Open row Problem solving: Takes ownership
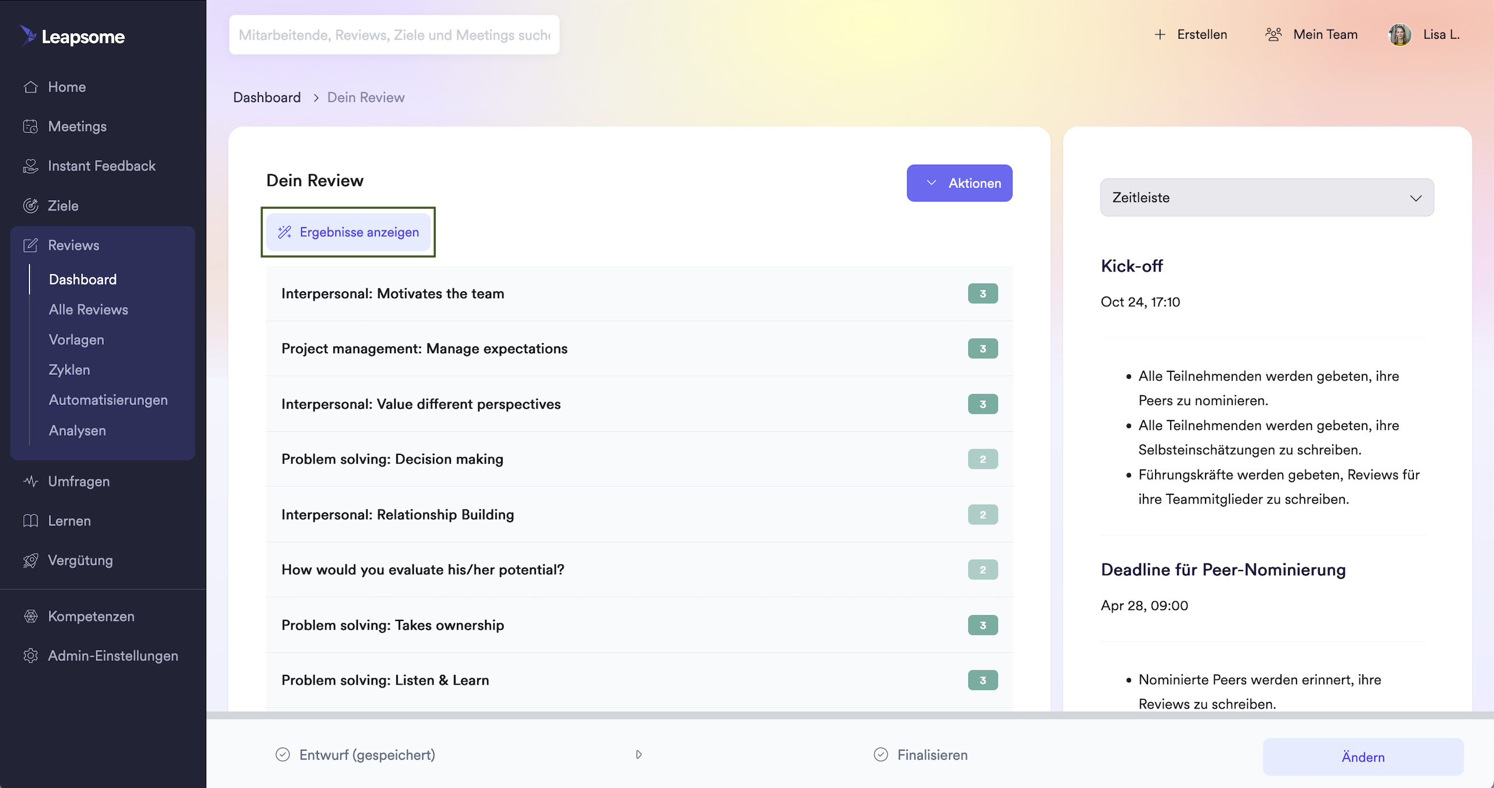 point(640,625)
